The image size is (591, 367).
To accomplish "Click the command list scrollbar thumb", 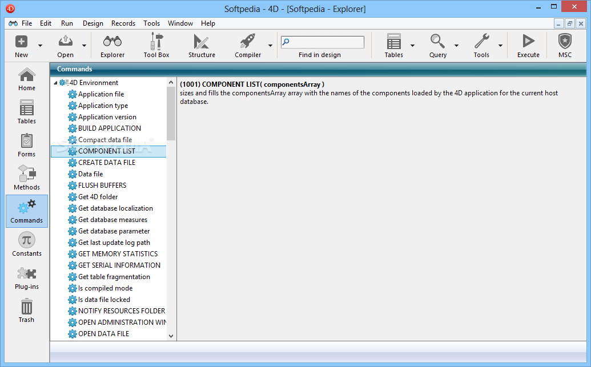I will point(171,114).
